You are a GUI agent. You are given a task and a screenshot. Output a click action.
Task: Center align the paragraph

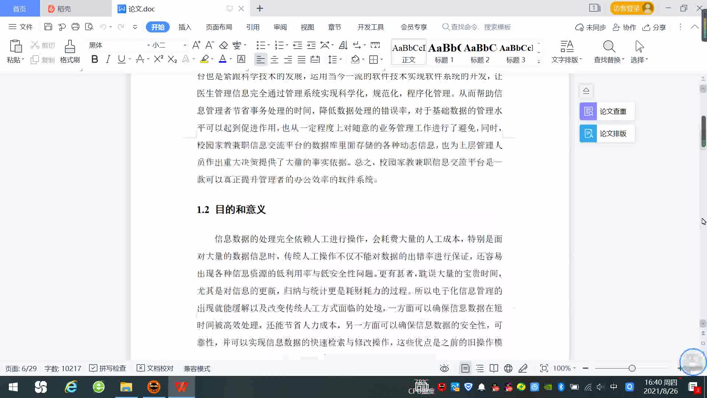coord(274,59)
